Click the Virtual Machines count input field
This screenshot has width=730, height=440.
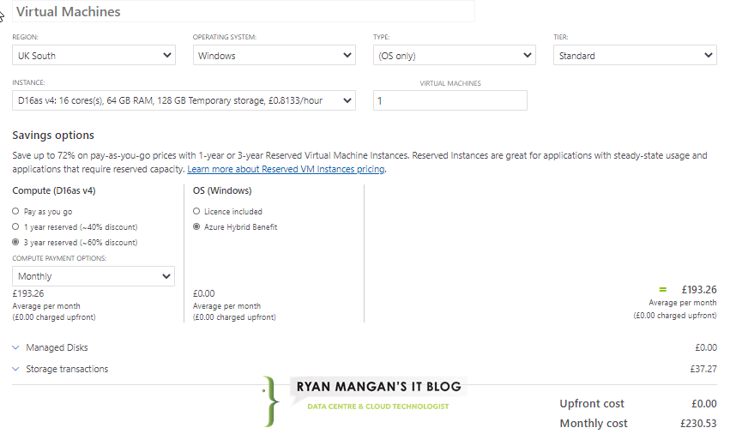[x=450, y=100]
